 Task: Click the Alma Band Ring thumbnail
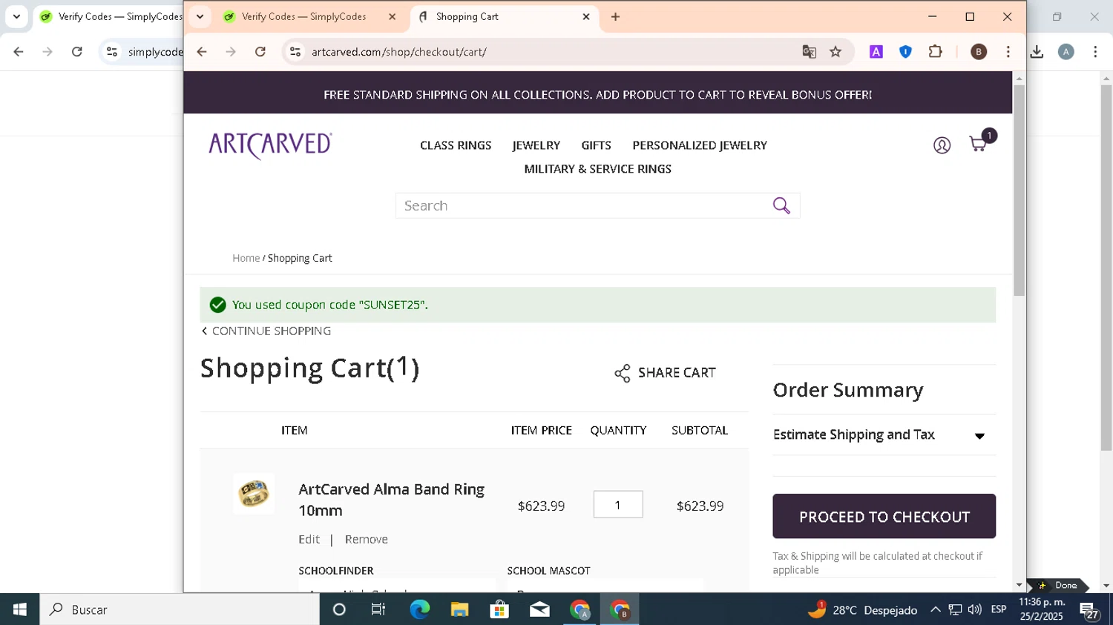click(254, 494)
